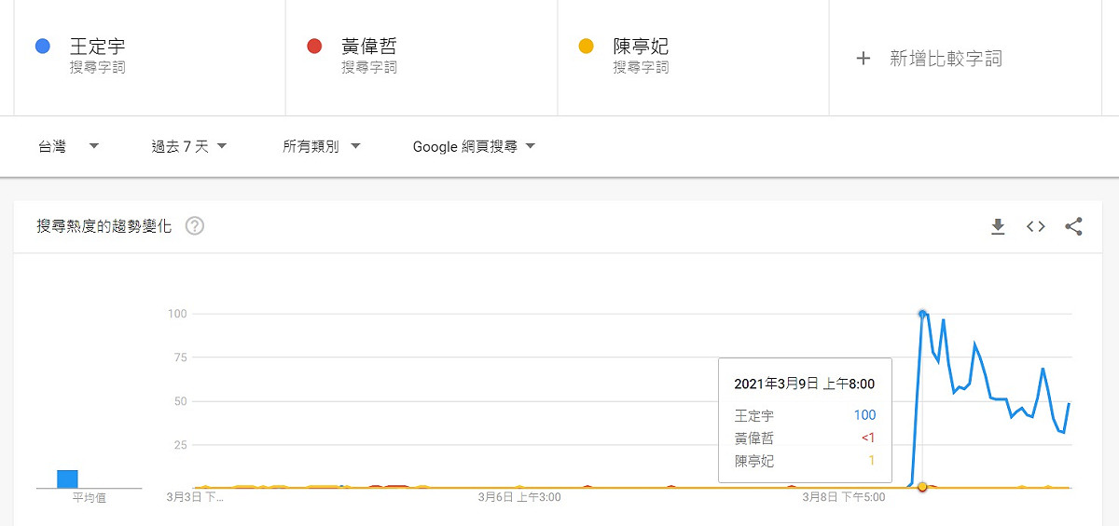Click the 黃偉哲 row in the tooltip
Image resolution: width=1119 pixels, height=526 pixels.
pyautogui.click(x=805, y=438)
